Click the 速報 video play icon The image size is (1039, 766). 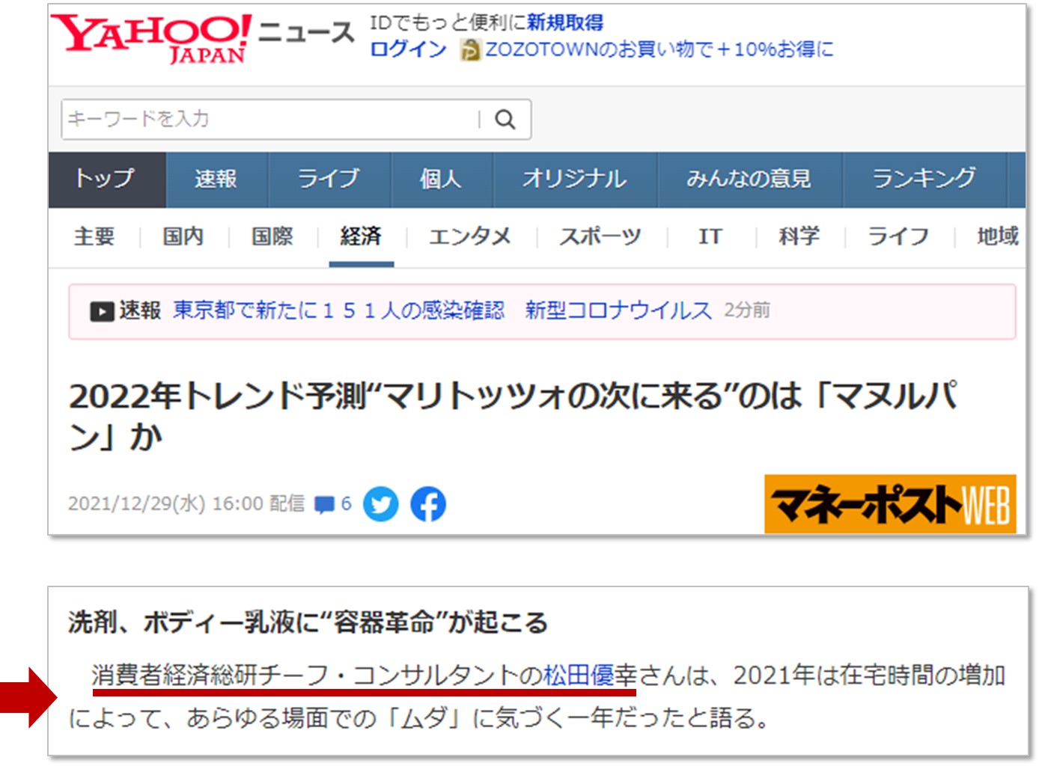point(102,311)
